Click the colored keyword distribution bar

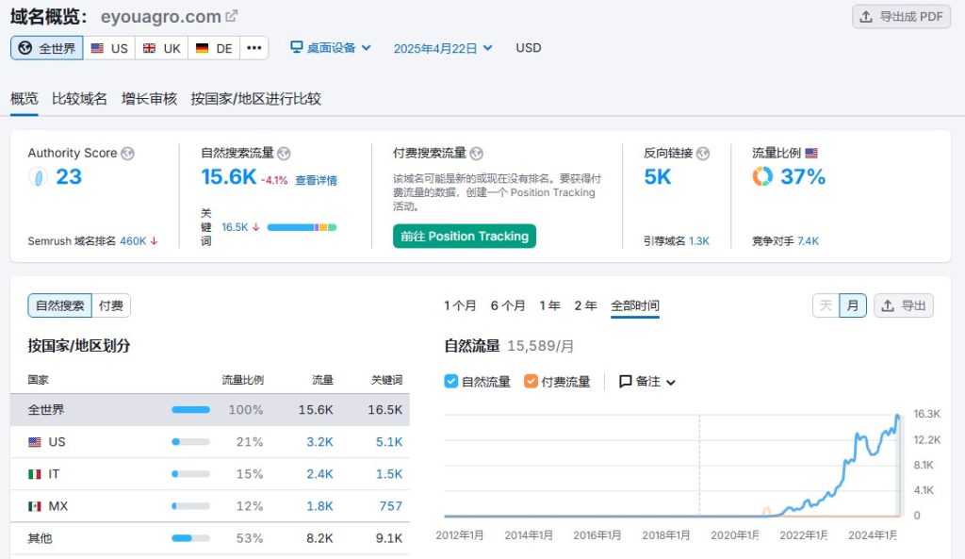tap(302, 227)
